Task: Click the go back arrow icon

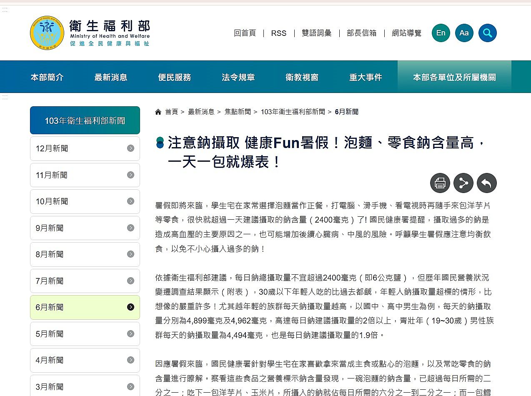Action: tap(486, 183)
